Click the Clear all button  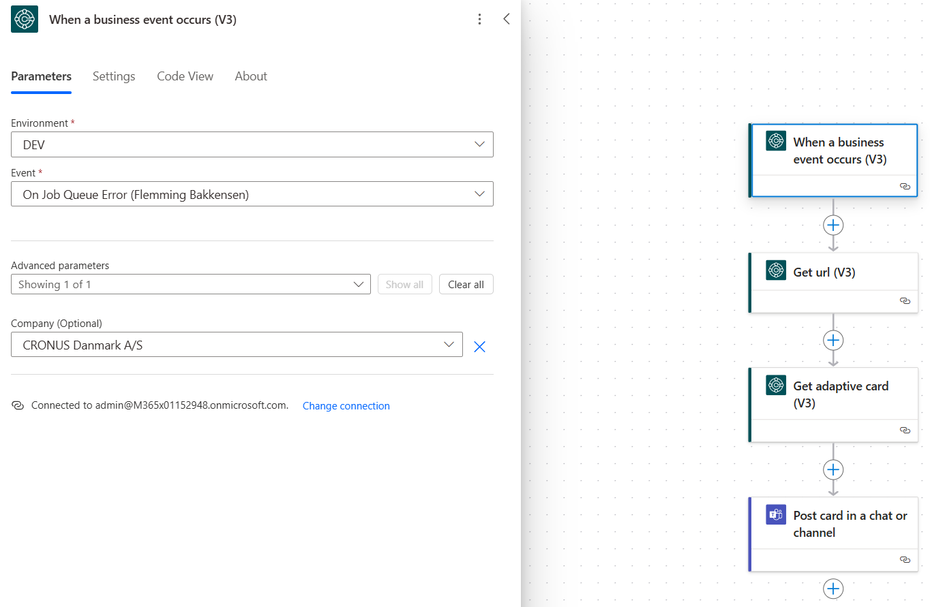coord(466,284)
